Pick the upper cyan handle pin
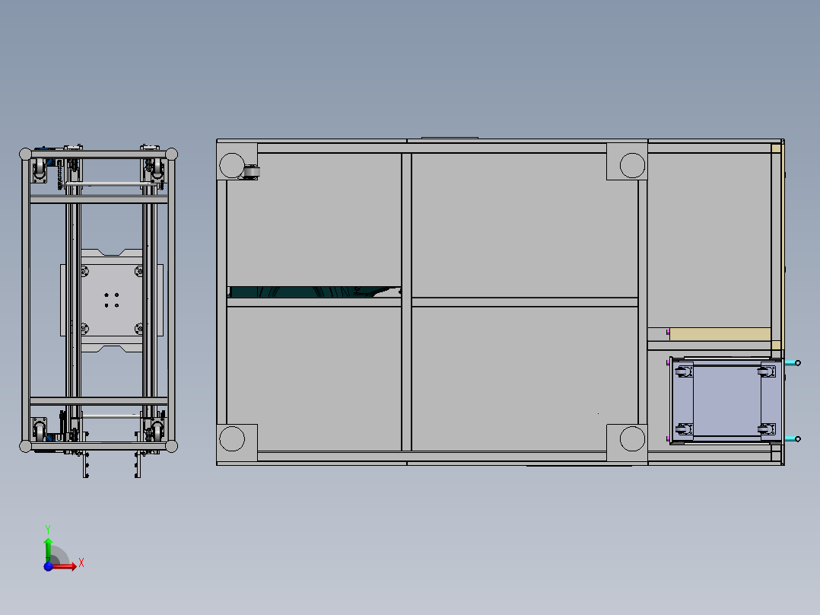 (793, 363)
